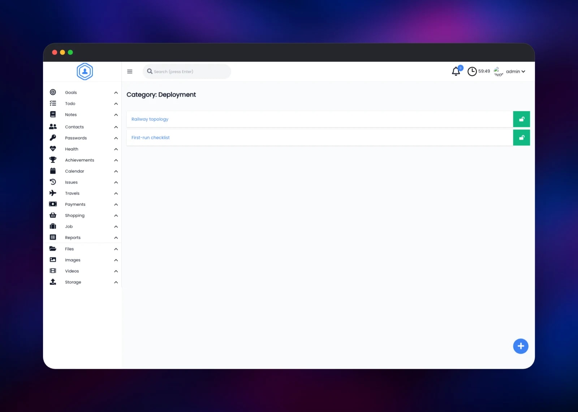Viewport: 578px width, 412px height.
Task: Click the Category: Deployment heading
Action: click(x=161, y=95)
